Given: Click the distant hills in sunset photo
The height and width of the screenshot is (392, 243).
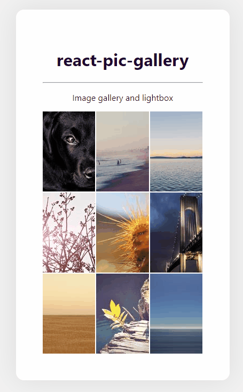Looking at the screenshot, I should pos(176,157).
